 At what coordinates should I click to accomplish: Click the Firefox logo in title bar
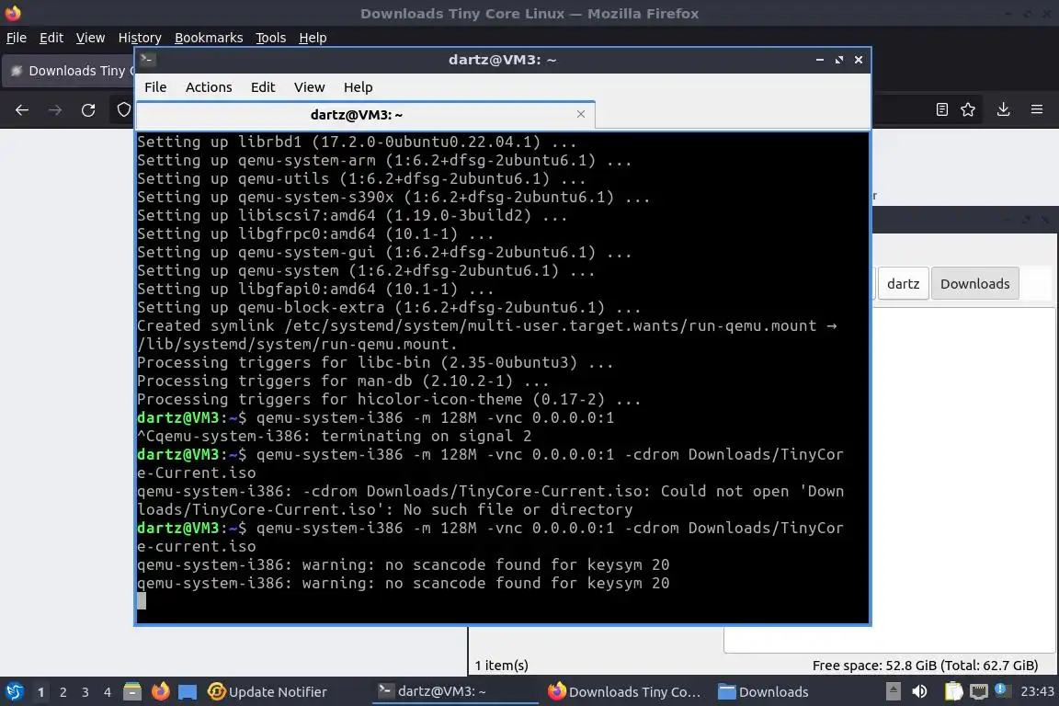point(13,13)
